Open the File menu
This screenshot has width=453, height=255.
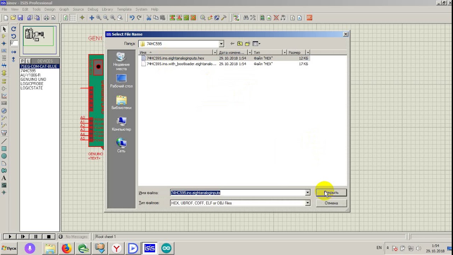pyautogui.click(x=4, y=9)
